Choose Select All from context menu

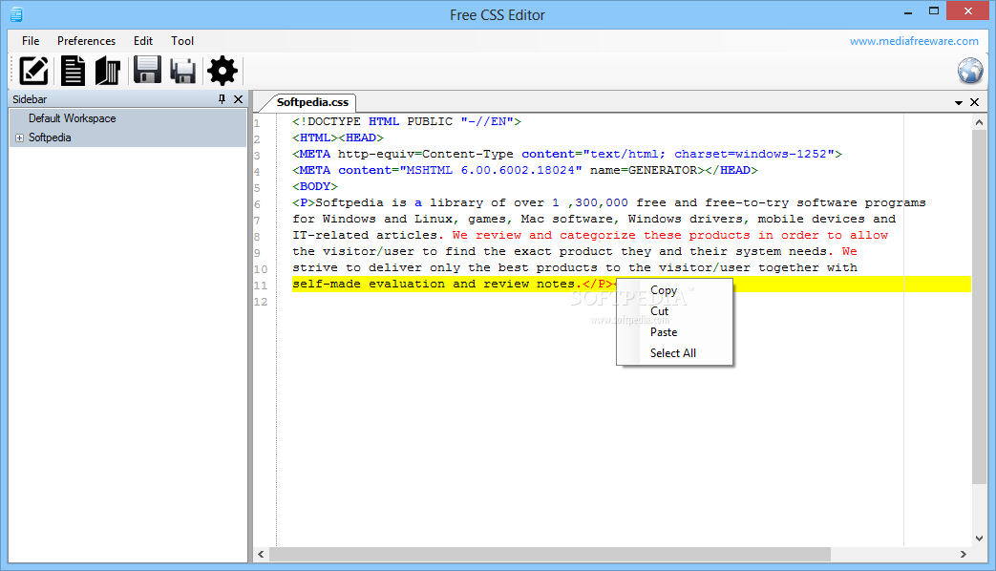pos(674,353)
